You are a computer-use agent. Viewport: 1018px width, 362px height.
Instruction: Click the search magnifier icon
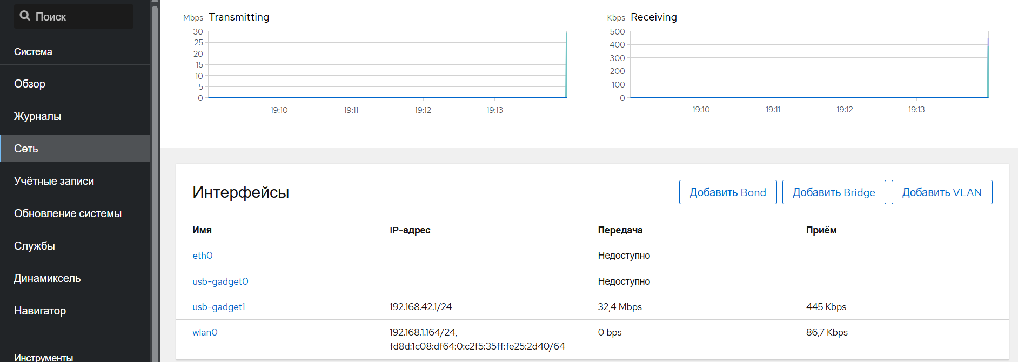click(25, 16)
